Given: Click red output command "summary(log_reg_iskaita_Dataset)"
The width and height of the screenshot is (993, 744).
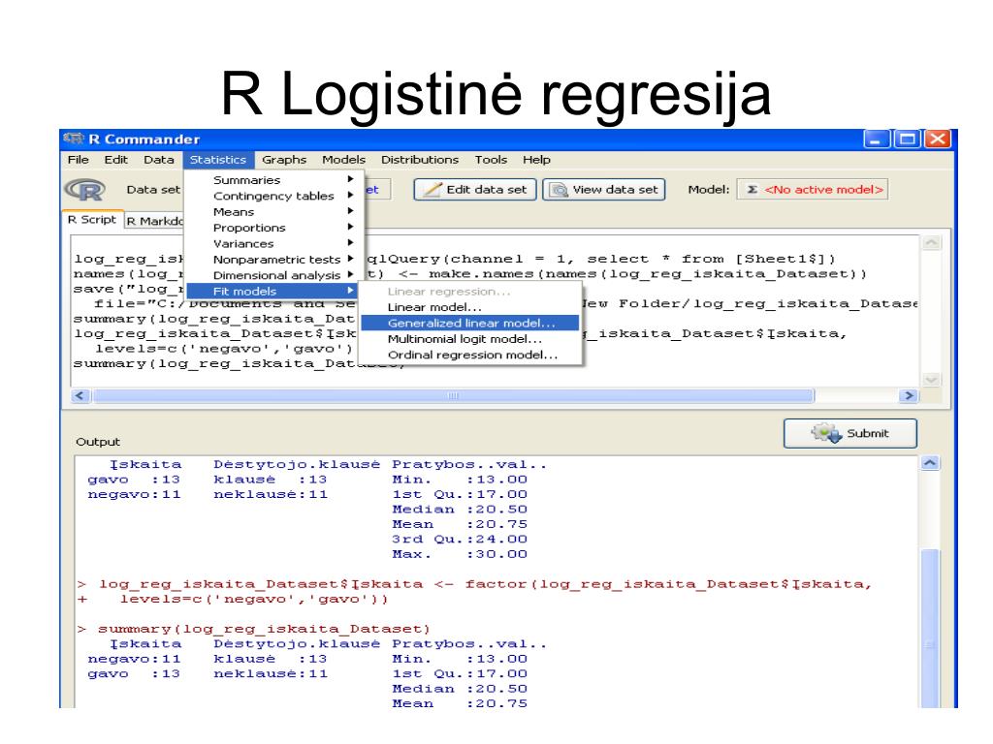Looking at the screenshot, I should (x=264, y=629).
